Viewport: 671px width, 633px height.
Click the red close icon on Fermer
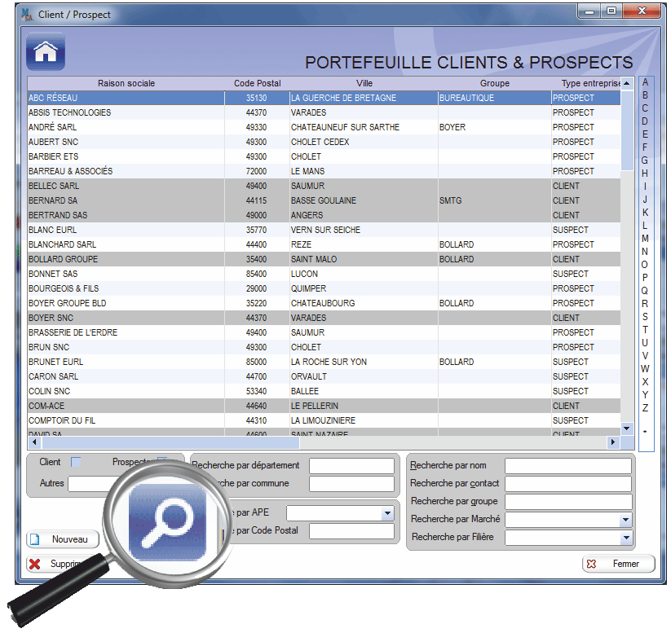tap(591, 564)
